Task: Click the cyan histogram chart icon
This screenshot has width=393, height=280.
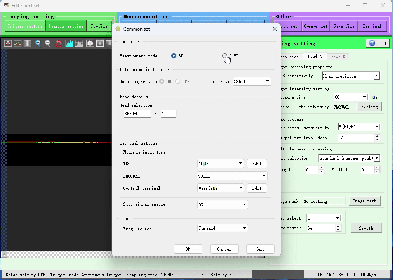Action: pyautogui.click(x=70, y=43)
